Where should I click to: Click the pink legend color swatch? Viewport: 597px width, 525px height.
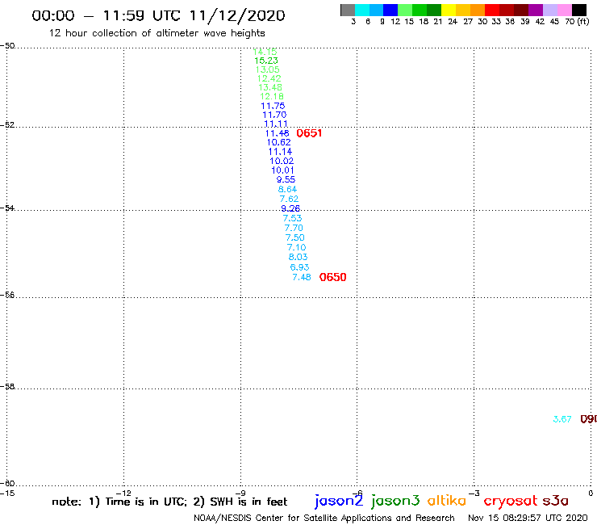tap(564, 10)
